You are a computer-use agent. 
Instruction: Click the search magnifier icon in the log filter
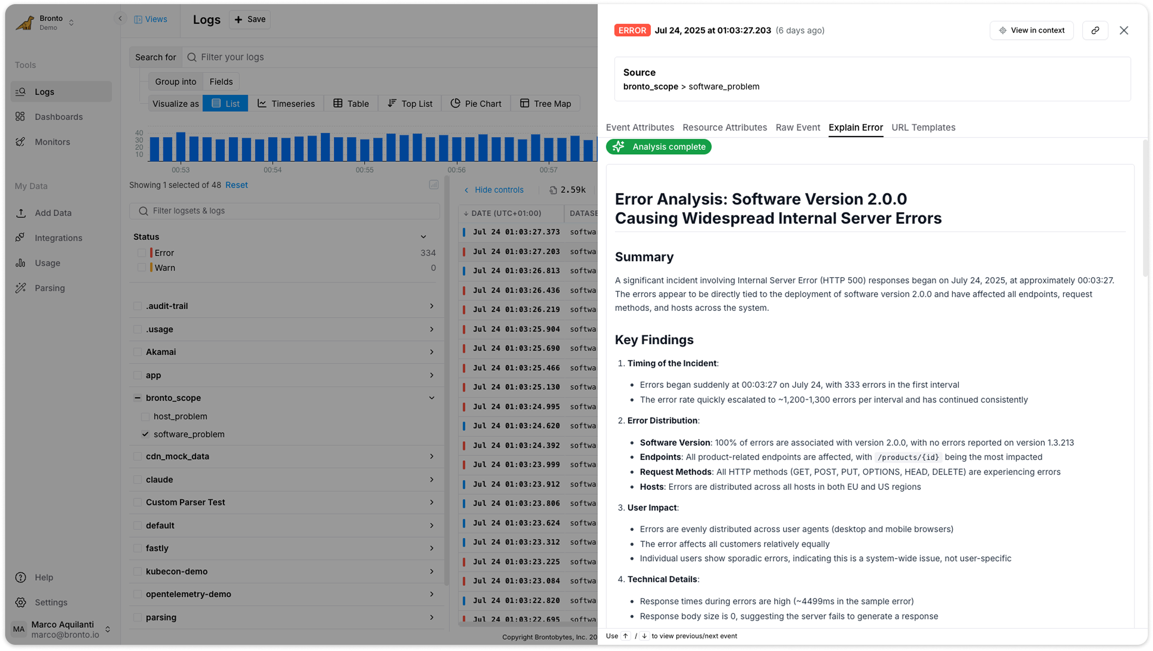pos(191,57)
